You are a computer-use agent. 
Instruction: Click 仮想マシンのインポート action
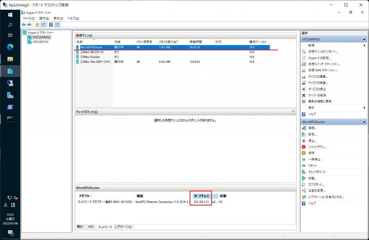323,51
